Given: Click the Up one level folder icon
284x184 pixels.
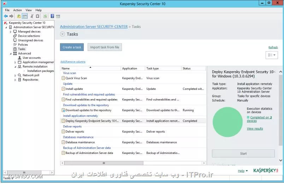Looking at the screenshot, I should [19, 16].
